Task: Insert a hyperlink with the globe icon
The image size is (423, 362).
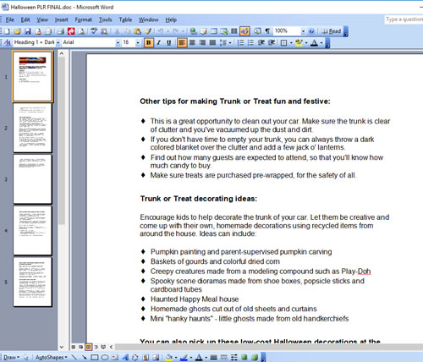Action: point(193,31)
